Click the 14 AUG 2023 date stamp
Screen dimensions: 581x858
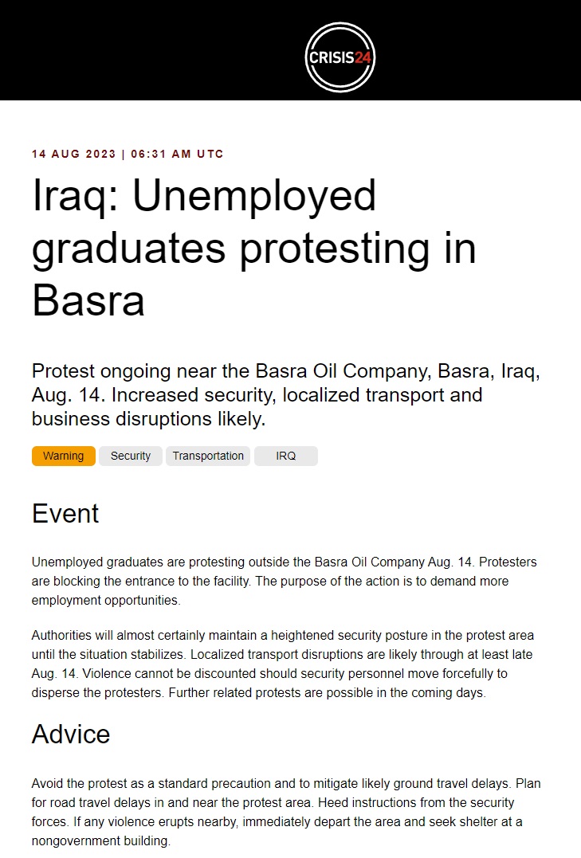73,154
